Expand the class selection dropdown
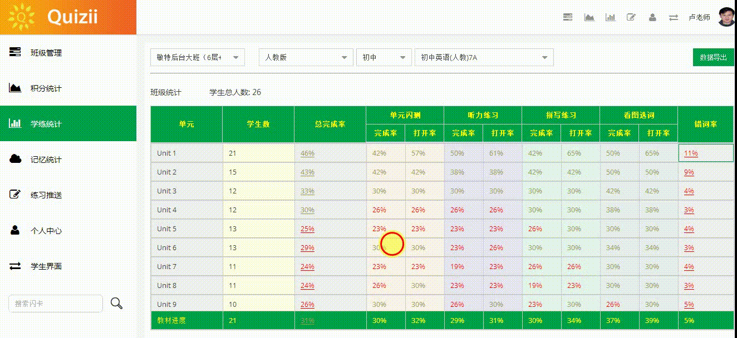 point(197,57)
